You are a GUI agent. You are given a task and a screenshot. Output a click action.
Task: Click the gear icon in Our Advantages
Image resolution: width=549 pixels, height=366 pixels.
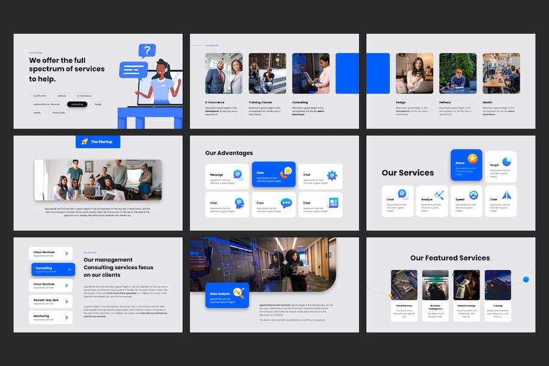pos(332,175)
